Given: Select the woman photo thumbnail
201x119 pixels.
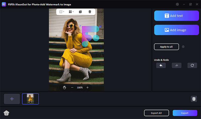Looking at the screenshot, I should pyautogui.click(x=30, y=99).
